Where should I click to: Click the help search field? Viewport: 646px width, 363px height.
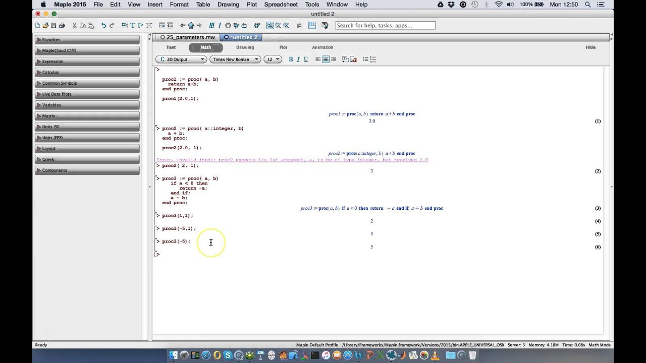click(385, 25)
